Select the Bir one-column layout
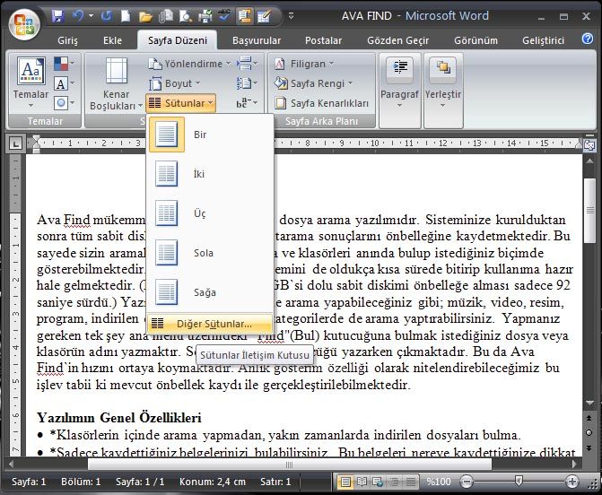Screen dimensions: 602x495 pyautogui.click(x=210, y=135)
